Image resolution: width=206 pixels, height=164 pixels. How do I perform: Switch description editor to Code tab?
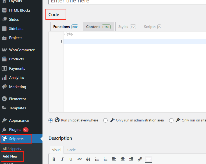pos(71,150)
